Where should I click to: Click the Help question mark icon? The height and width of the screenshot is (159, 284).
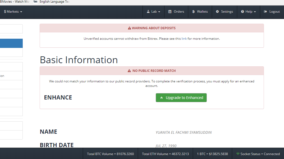coord(242,12)
